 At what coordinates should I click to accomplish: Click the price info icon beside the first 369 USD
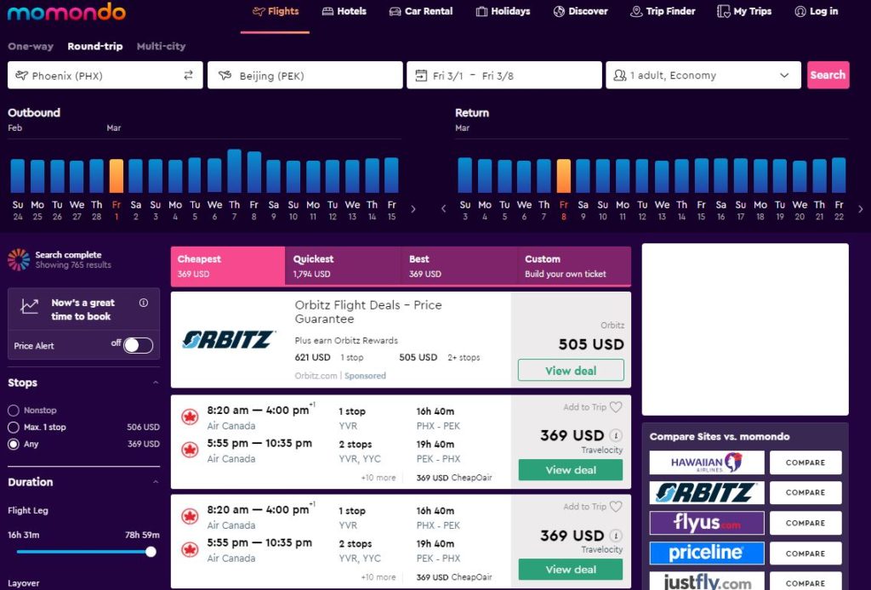tap(616, 435)
